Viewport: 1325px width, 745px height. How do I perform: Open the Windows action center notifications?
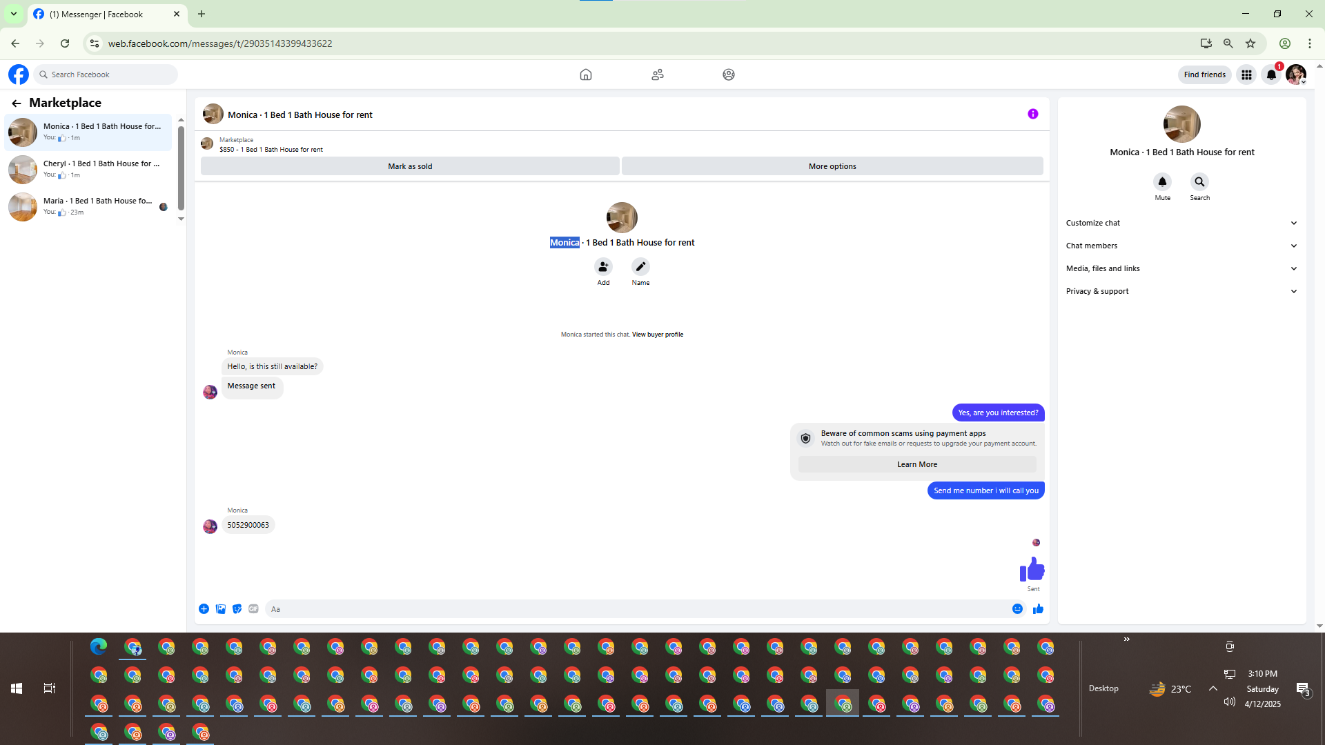pyautogui.click(x=1303, y=688)
